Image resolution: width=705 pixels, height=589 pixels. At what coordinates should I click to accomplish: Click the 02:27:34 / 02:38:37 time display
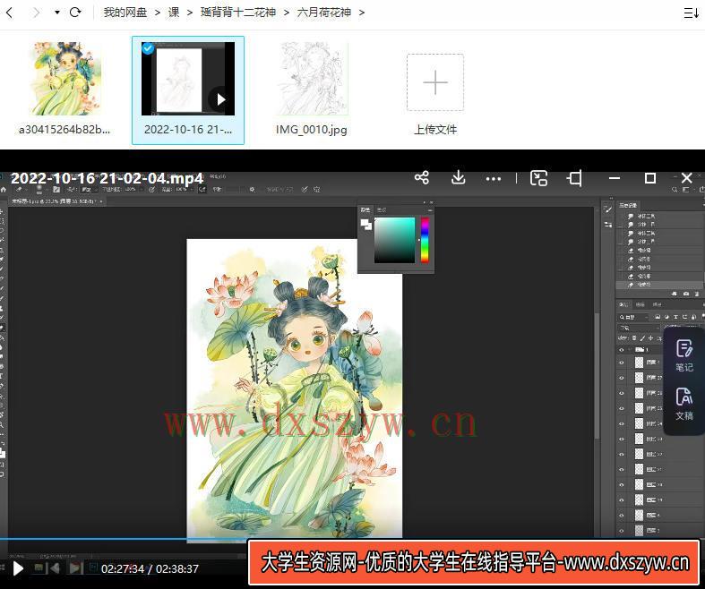coord(150,568)
